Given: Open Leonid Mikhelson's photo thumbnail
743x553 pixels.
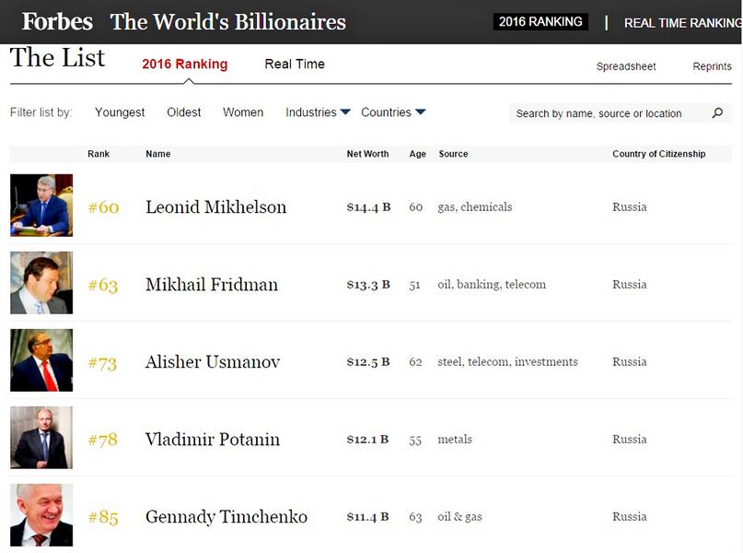Looking at the screenshot, I should tap(41, 206).
